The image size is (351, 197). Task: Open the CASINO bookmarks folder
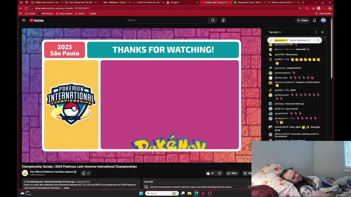coord(30,13)
